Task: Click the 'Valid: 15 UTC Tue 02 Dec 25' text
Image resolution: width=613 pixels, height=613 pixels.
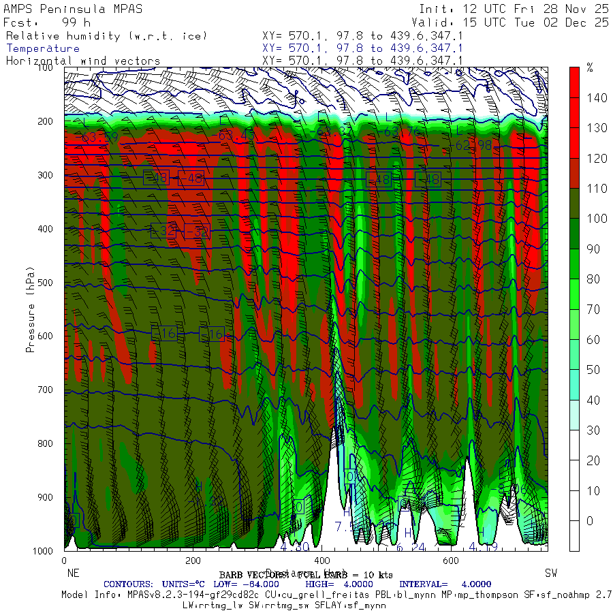Action: 510,22
